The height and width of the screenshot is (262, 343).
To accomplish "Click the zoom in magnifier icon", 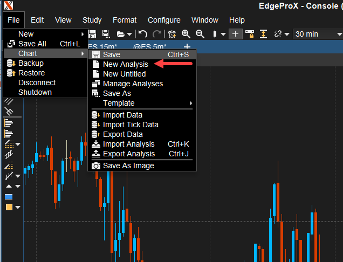I will point(186,34).
